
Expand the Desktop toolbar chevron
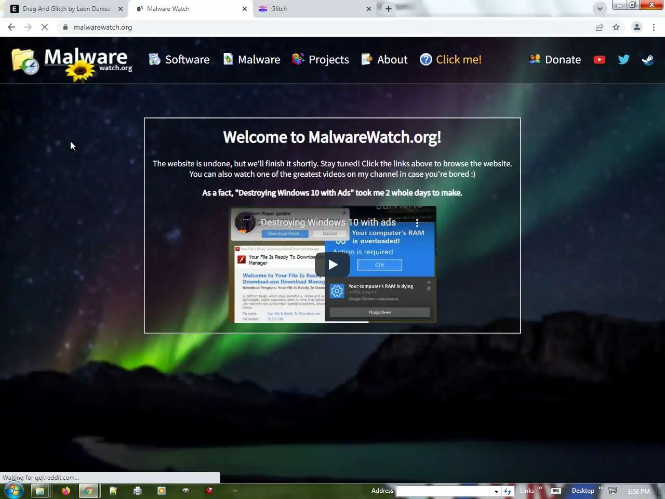[x=600, y=488]
